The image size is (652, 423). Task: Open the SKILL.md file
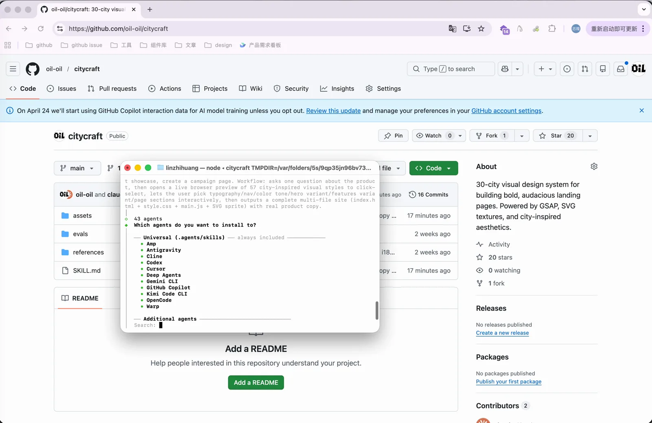click(x=87, y=271)
